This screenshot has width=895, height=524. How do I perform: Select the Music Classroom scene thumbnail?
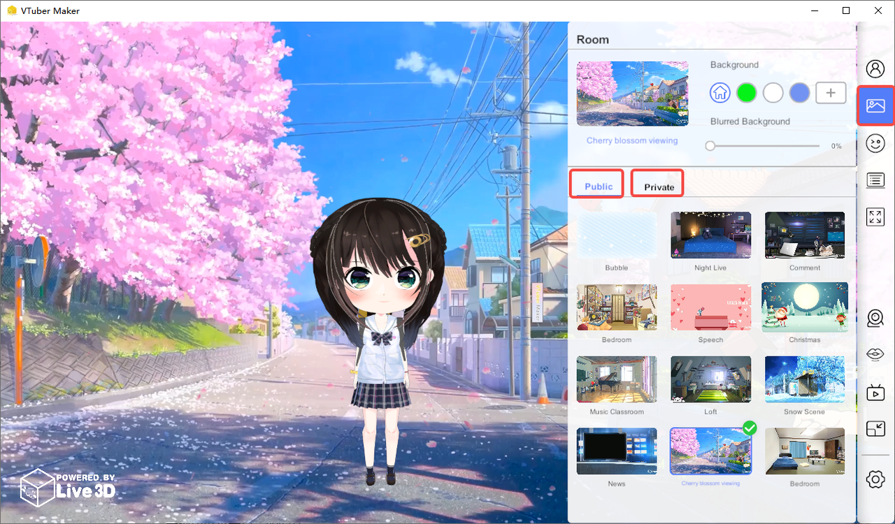616,379
